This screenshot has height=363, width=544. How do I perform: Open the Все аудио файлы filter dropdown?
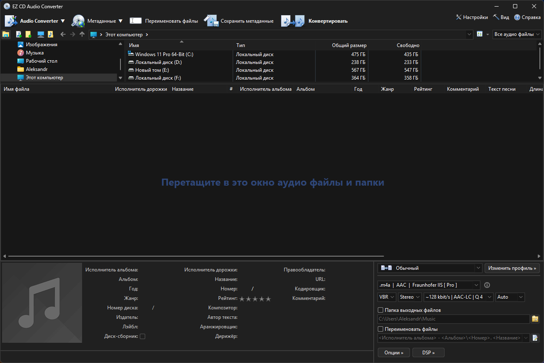tap(517, 34)
